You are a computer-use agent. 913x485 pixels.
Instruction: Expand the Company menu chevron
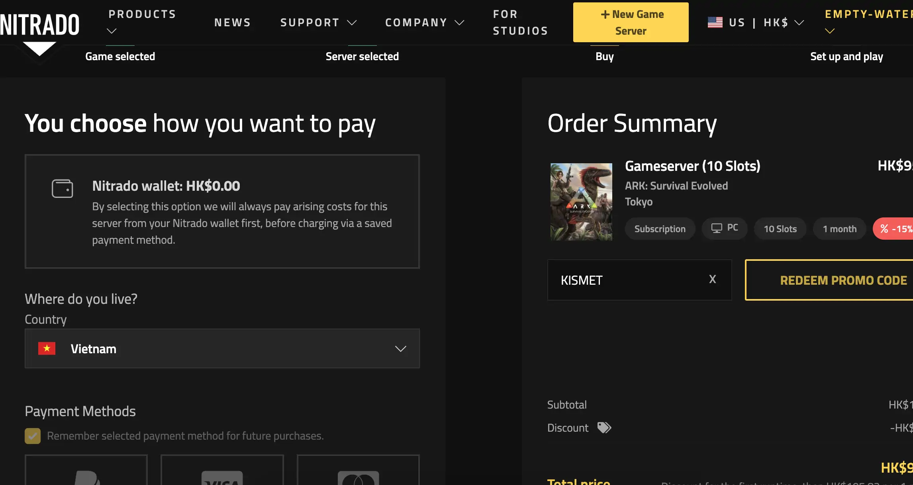[460, 23]
